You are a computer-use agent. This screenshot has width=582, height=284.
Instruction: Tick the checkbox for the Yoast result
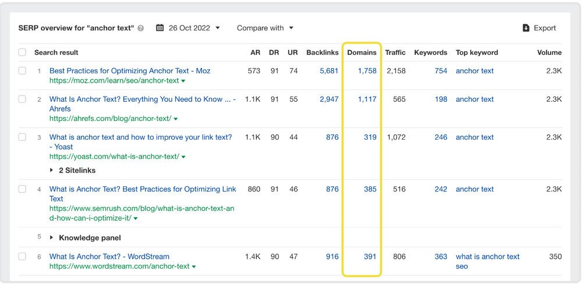coord(22,137)
